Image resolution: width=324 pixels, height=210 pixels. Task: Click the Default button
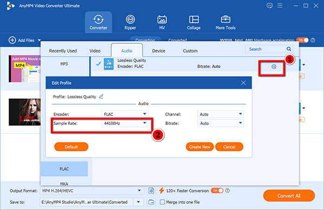click(x=71, y=147)
